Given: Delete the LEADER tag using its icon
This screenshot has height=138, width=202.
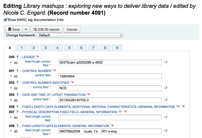Looking at the screenshot, I should click(37, 57).
